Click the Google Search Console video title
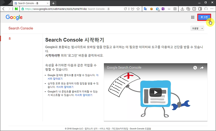The width and height of the screenshot is (216, 131). click(x=124, y=68)
